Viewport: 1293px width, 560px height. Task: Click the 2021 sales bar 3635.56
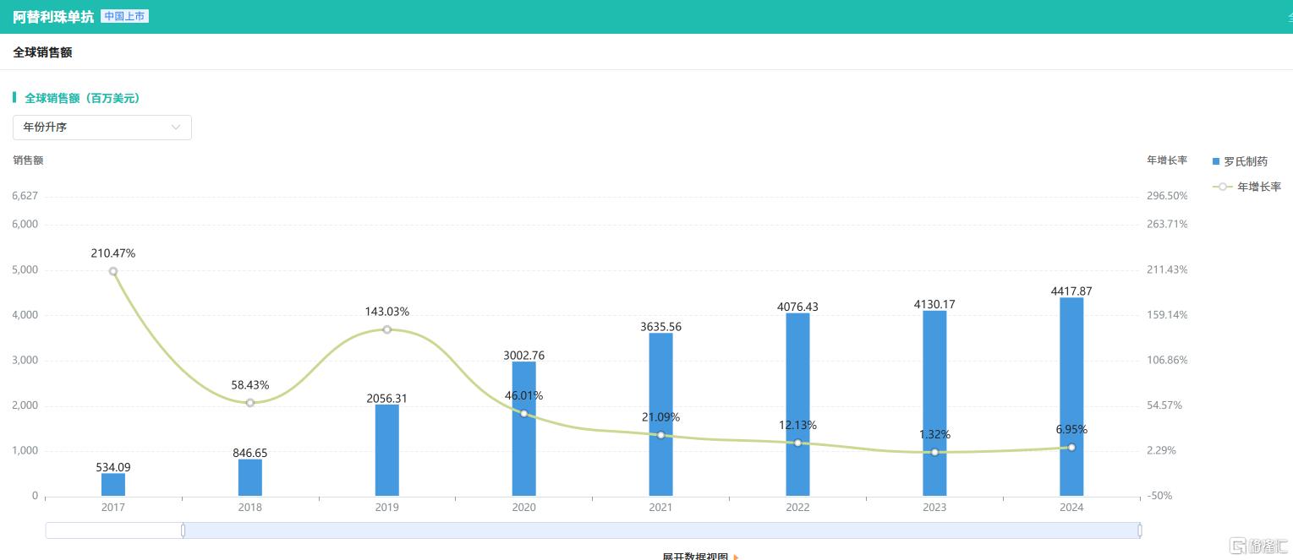(660, 414)
